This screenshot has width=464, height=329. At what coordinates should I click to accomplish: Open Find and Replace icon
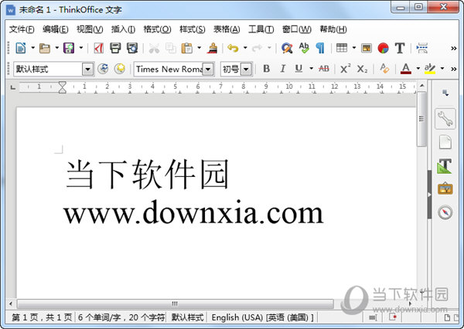pyautogui.click(x=287, y=48)
